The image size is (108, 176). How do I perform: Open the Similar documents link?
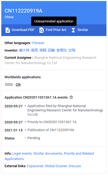click(48, 154)
